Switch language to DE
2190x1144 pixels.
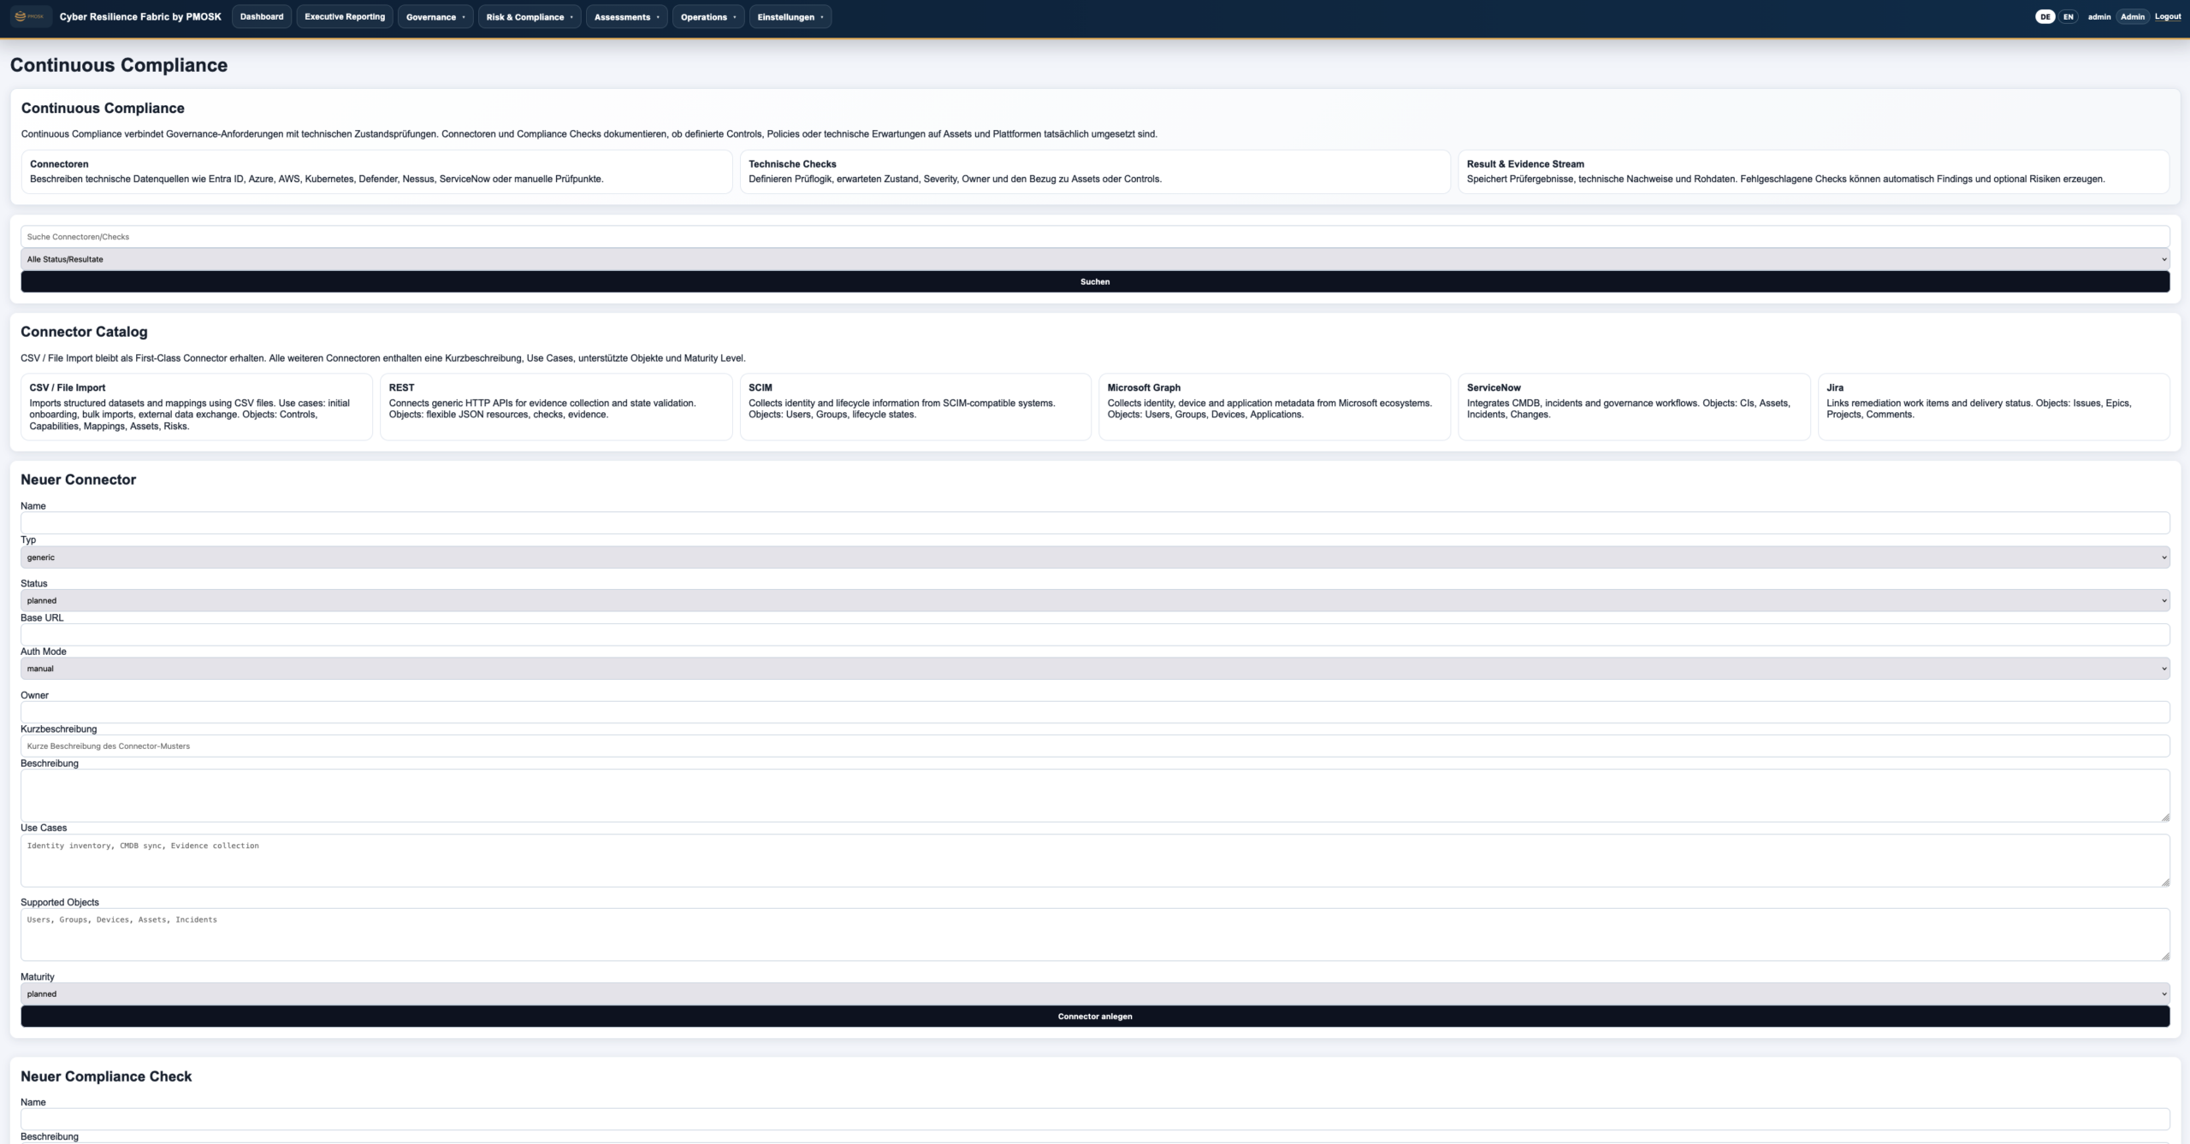click(2045, 16)
